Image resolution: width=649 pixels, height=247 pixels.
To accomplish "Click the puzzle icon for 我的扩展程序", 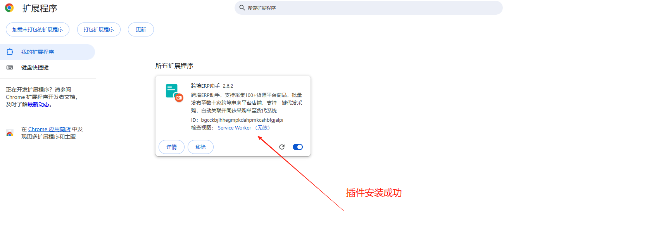I will [10, 52].
